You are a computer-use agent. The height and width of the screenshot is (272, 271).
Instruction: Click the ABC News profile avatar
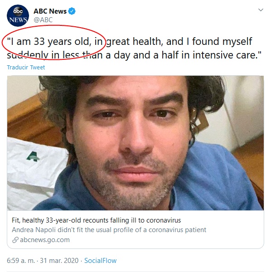pyautogui.click(x=18, y=15)
